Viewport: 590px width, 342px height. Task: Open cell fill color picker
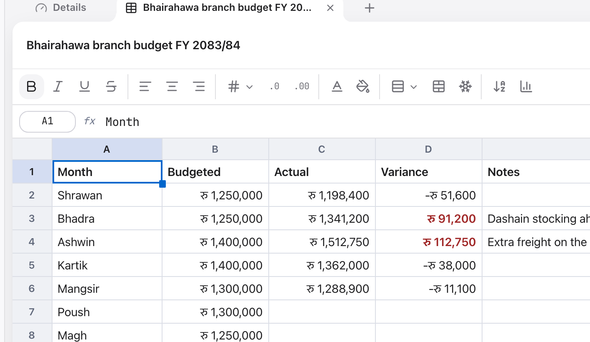(x=363, y=87)
